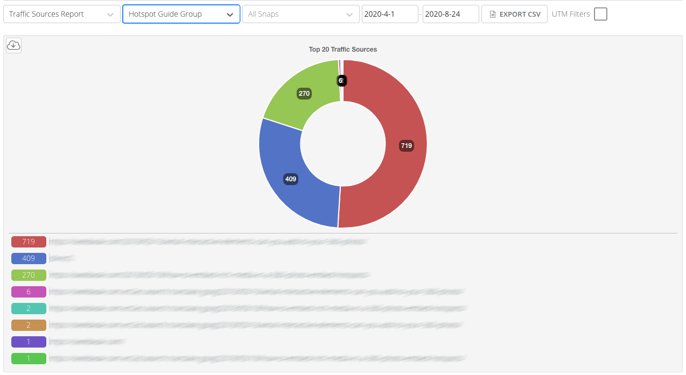Viewport: 686px width, 375px height.
Task: Open the Traffic Sources Report dropdown
Action: tap(61, 14)
